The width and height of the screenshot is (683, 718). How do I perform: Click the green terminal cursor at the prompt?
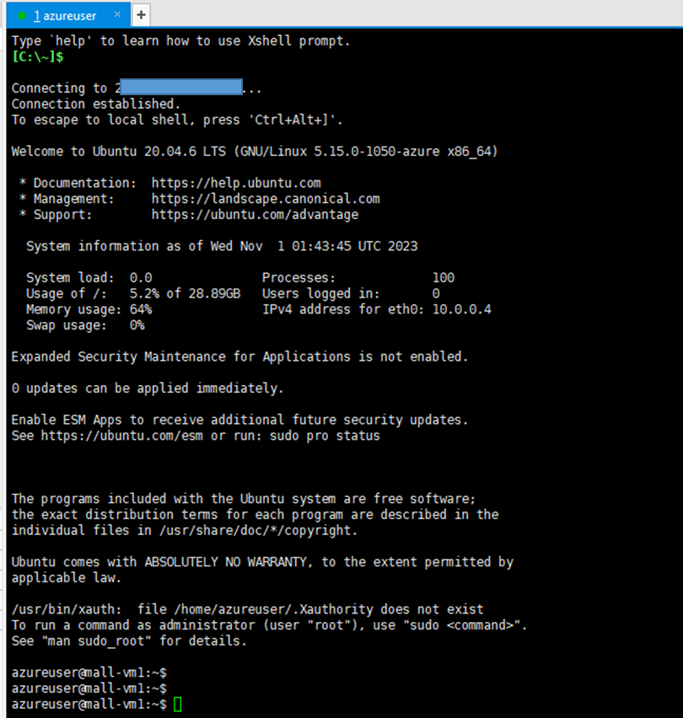(x=178, y=705)
